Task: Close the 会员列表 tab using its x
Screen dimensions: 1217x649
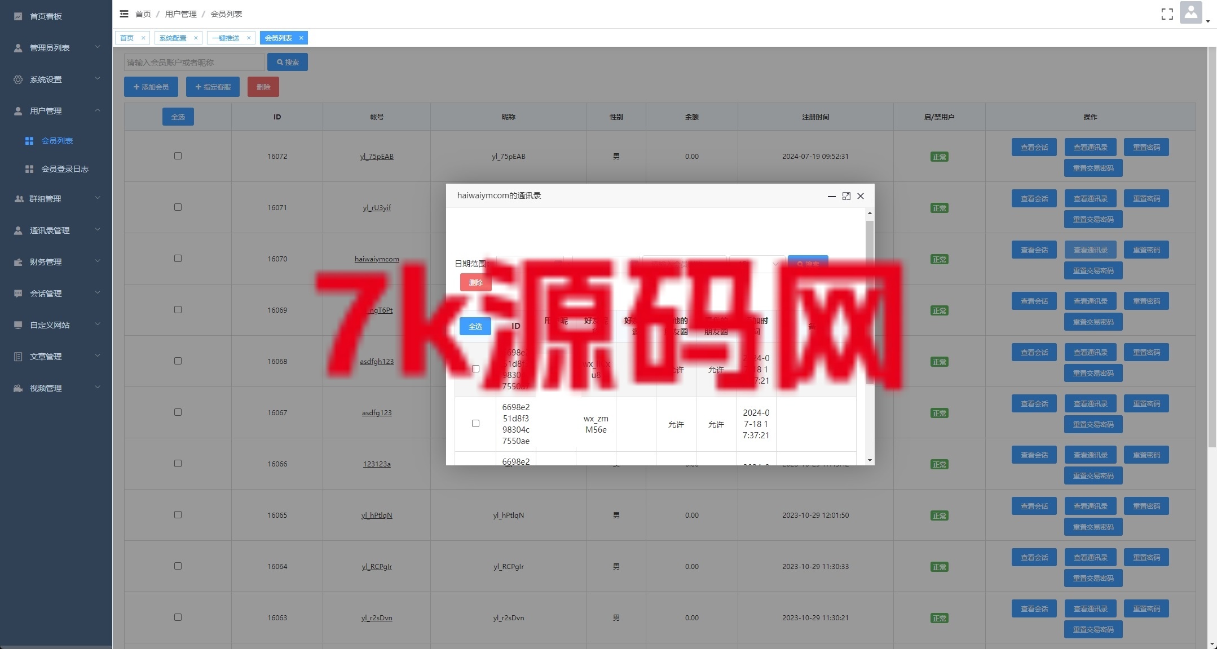Action: 301,38
